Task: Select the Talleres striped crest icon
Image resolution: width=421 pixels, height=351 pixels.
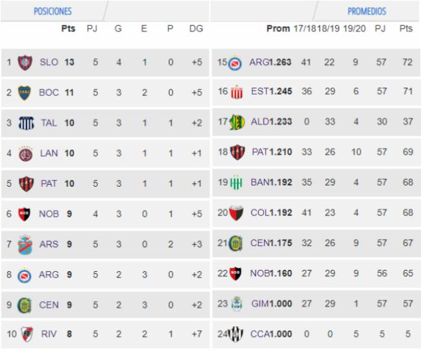Action: coord(26,123)
